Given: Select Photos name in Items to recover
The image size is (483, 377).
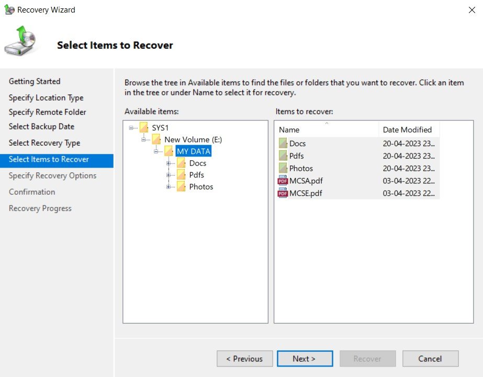Looking at the screenshot, I should 301,168.
